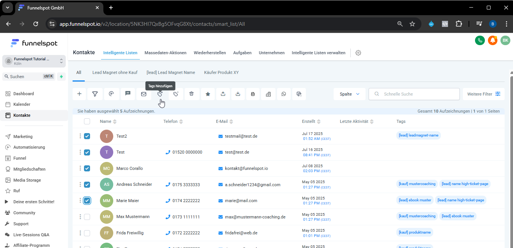This screenshot has width=513, height=248.
Task: Click the [lead] leadmagnet-name tag
Action: tap(418, 135)
